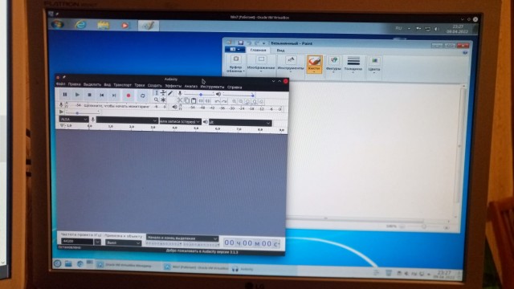Screen dimensions: 514x289
Task: Adjust the playback volume slider
Action: [239, 95]
